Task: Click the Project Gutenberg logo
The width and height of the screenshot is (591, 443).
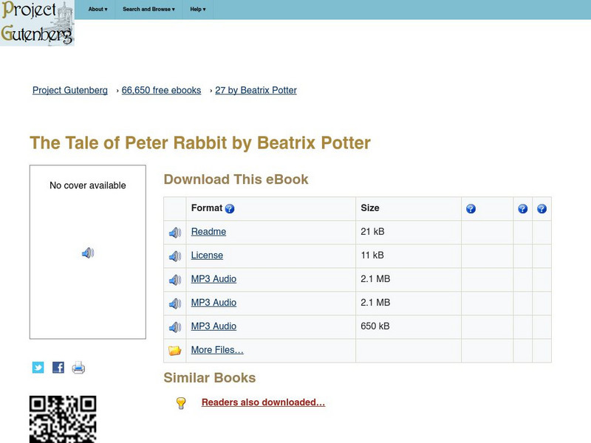Action: 37,22
